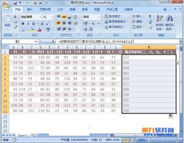This screenshot has height=143, width=184.
Task: Click the AutoSum sigma icon
Action: pos(150,16)
